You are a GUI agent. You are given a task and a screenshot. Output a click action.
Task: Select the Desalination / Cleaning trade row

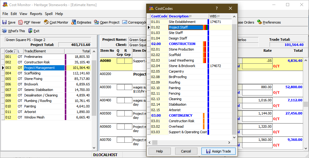(46, 95)
